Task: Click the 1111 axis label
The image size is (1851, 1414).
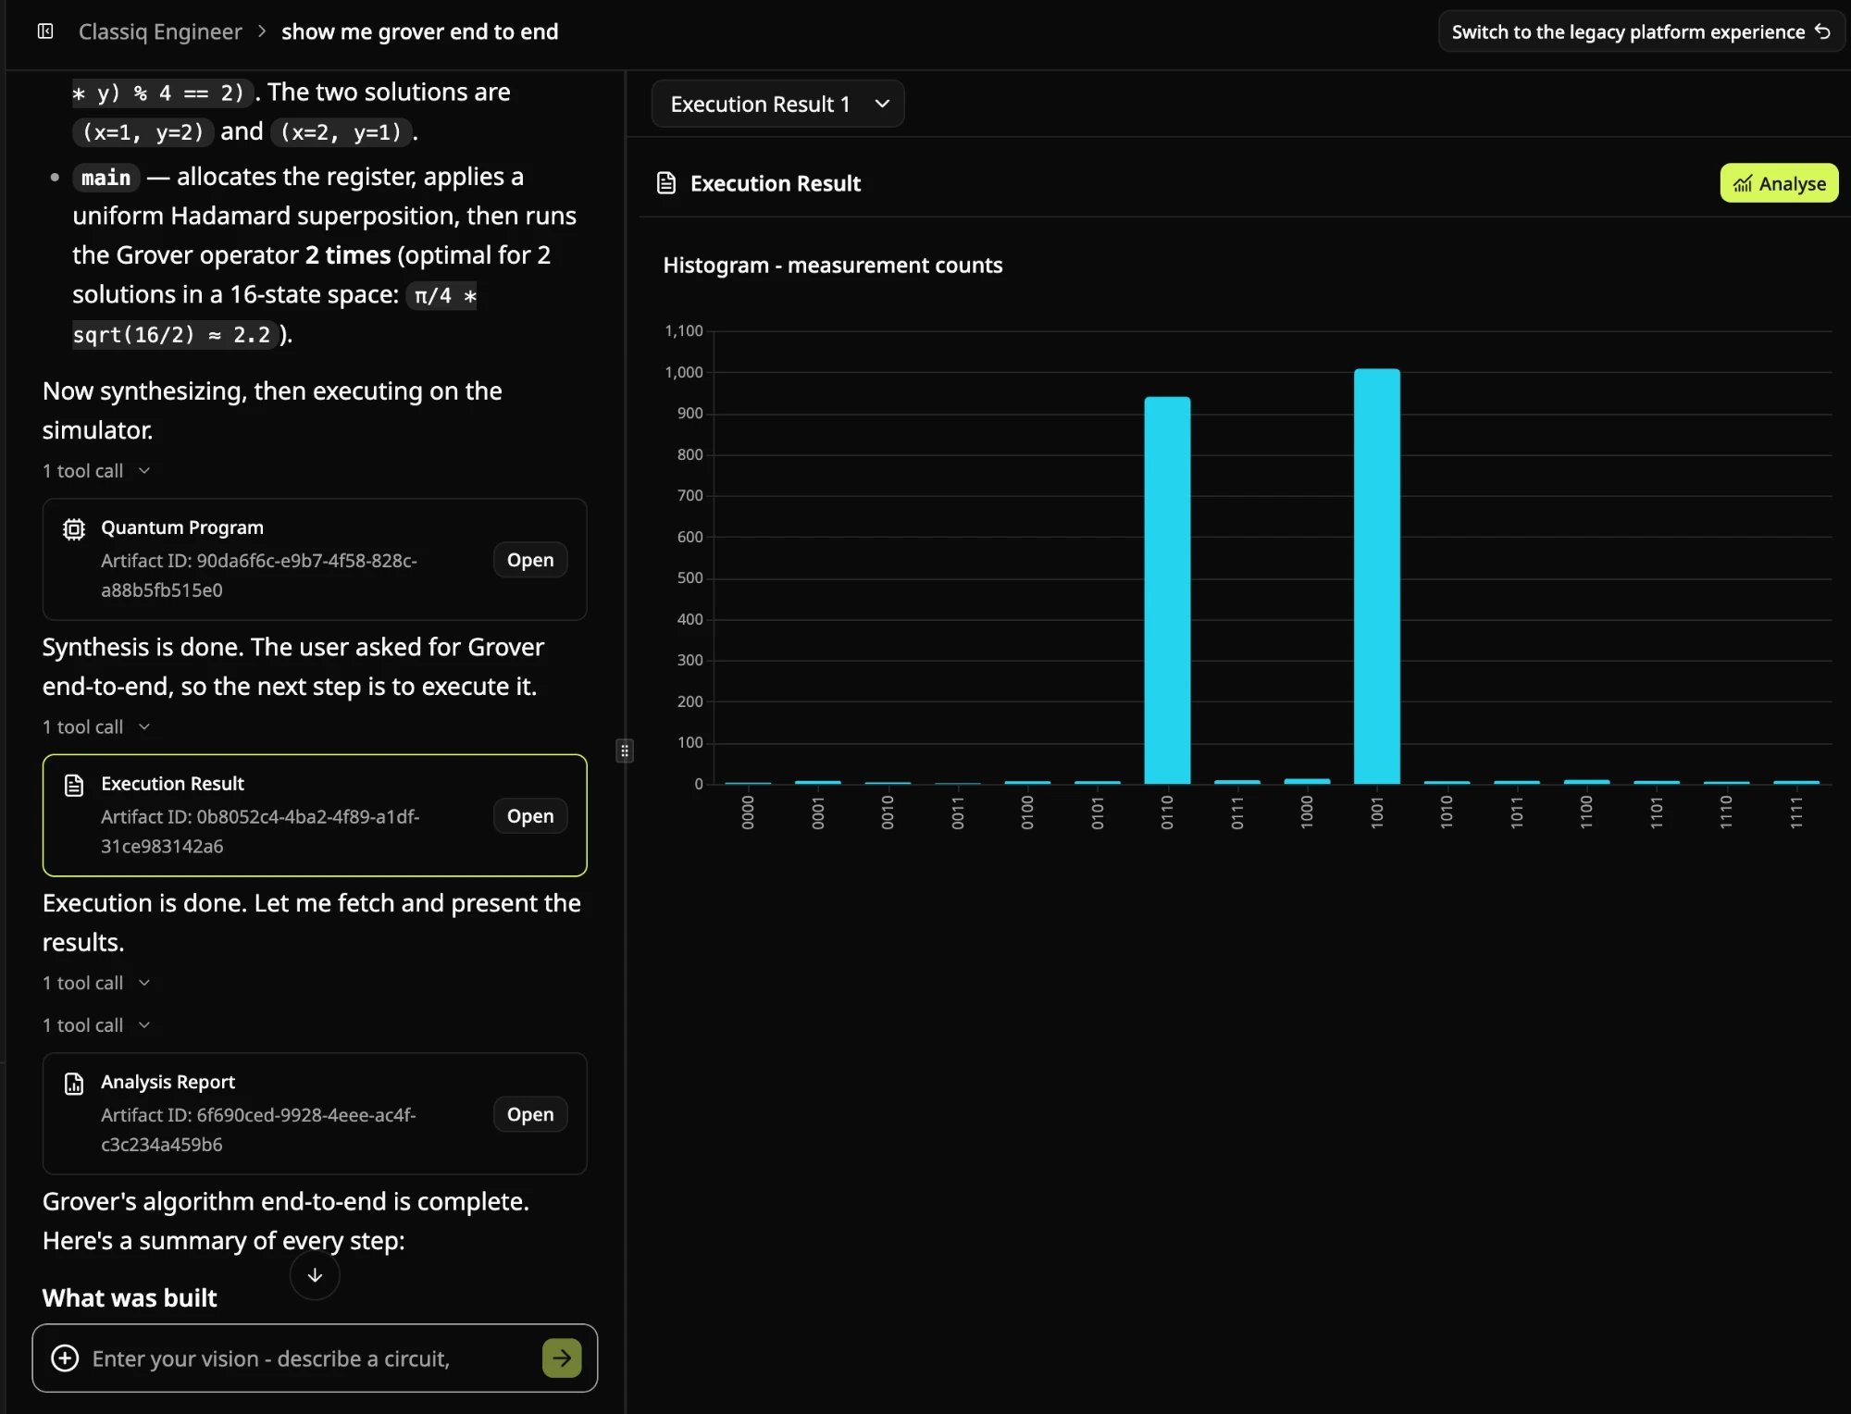Action: coord(1796,812)
